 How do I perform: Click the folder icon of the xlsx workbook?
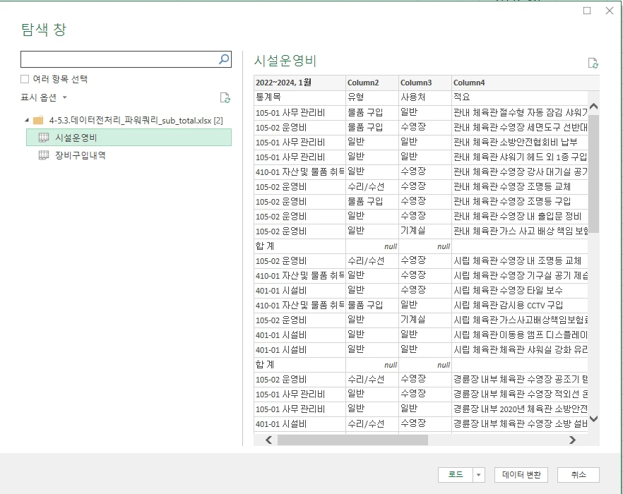click(x=38, y=120)
